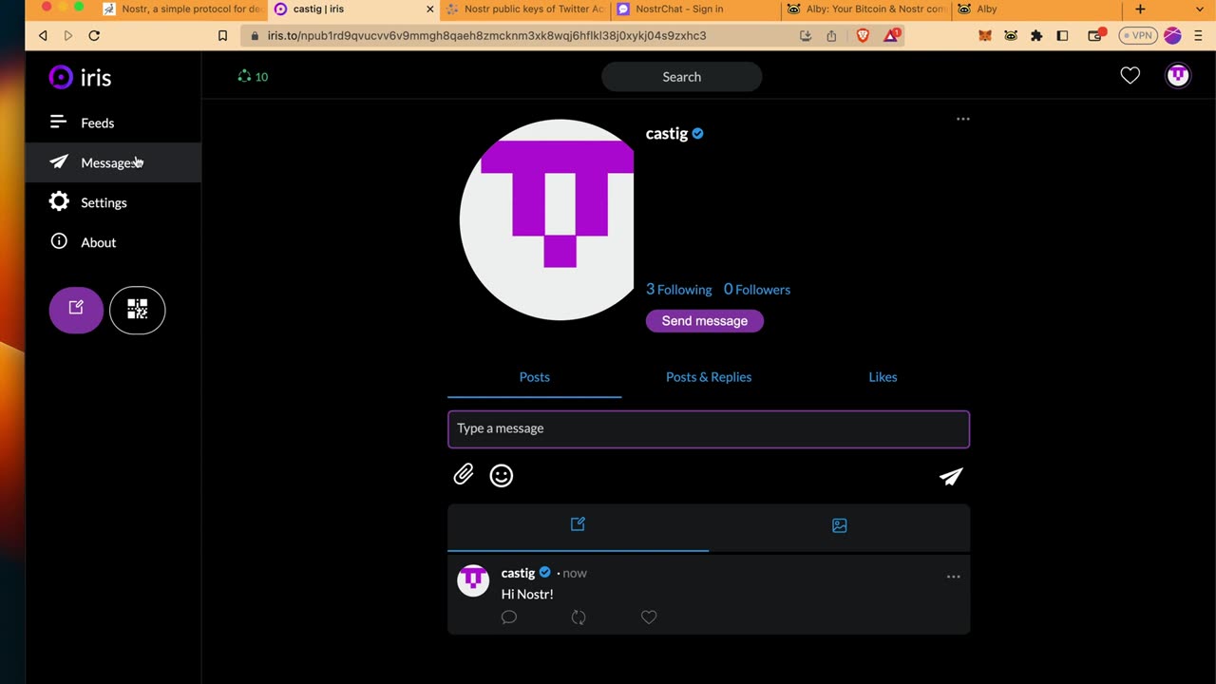1216x684 pixels.
Task: Open the iris logo home link
Action: [x=81, y=77]
